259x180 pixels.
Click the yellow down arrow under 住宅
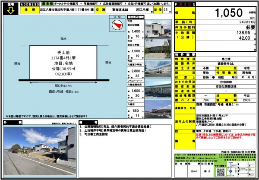click(8, 11)
